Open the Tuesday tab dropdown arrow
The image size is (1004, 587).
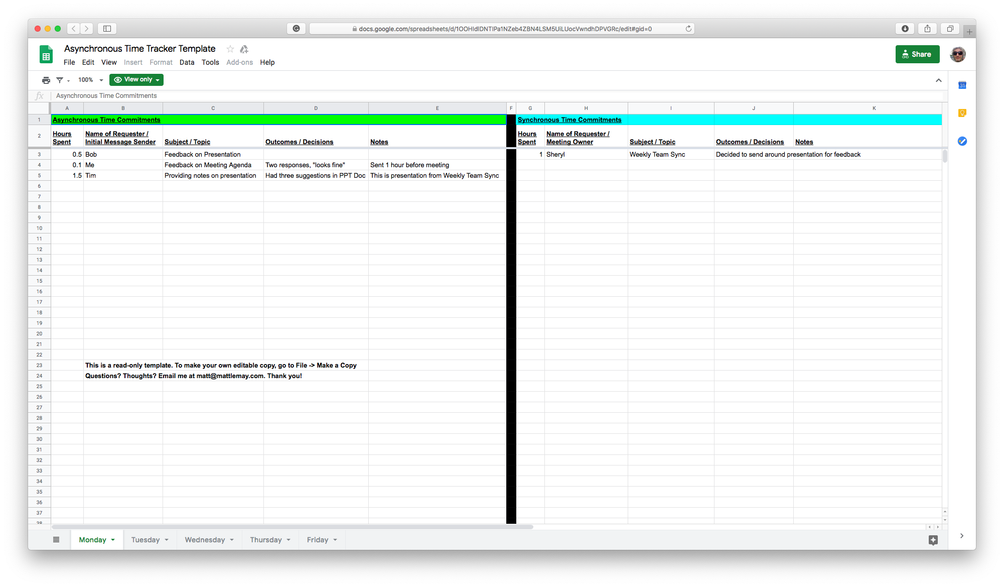pyautogui.click(x=167, y=540)
